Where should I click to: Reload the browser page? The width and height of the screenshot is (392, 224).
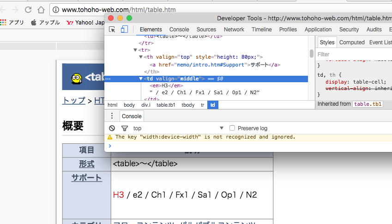(28, 10)
